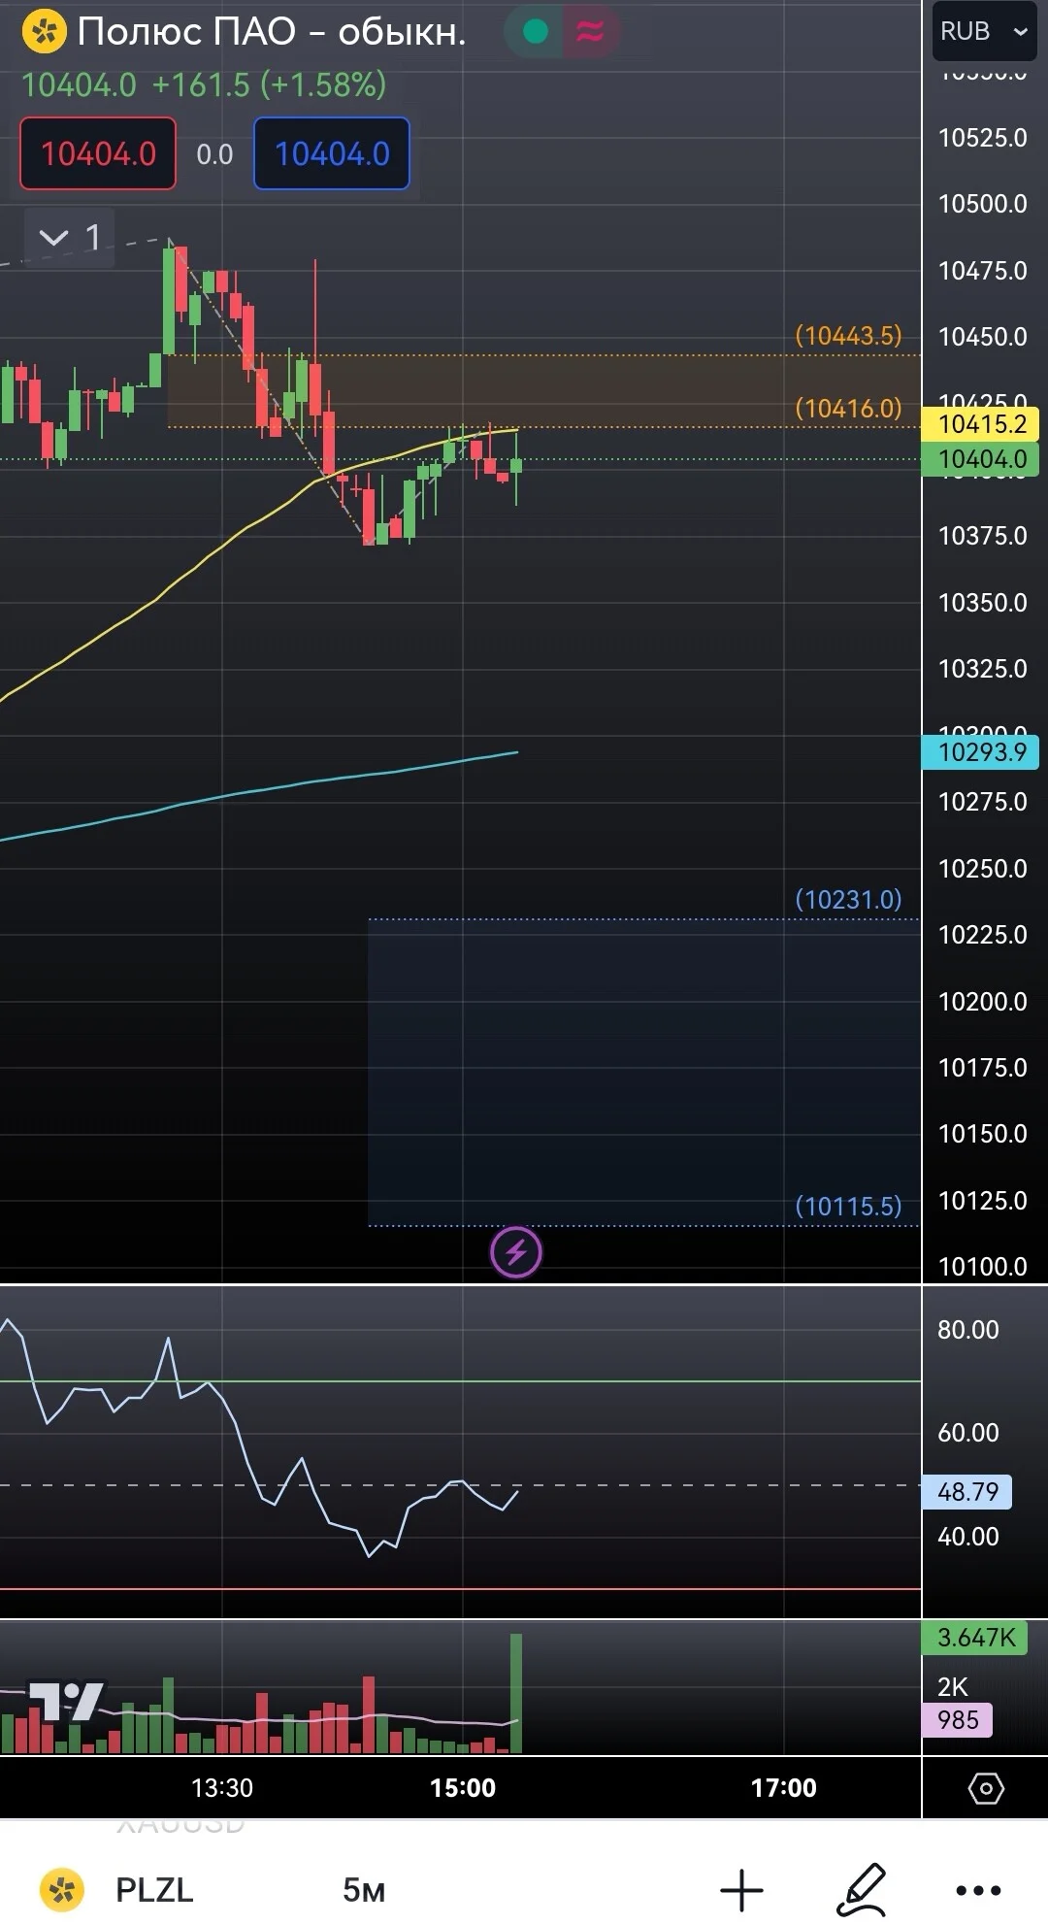Tap the orange (10416.0) zone label
This screenshot has height=1925, width=1048.
(x=848, y=408)
